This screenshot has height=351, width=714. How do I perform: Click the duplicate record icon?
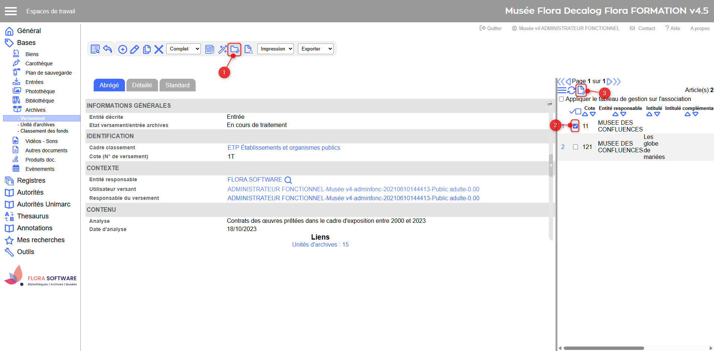pos(147,49)
